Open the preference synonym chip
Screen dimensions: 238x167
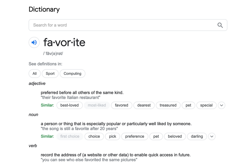click(x=134, y=137)
